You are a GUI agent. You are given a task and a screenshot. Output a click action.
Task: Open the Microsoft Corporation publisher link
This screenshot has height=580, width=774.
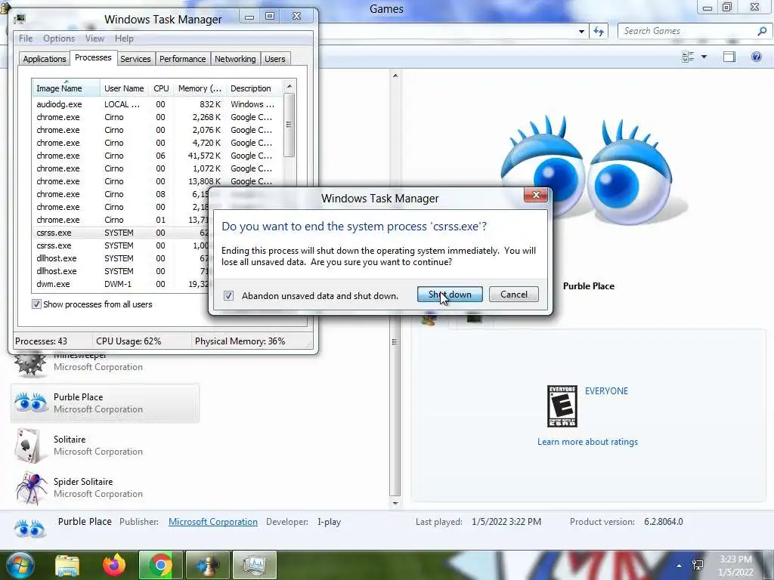pyautogui.click(x=212, y=522)
